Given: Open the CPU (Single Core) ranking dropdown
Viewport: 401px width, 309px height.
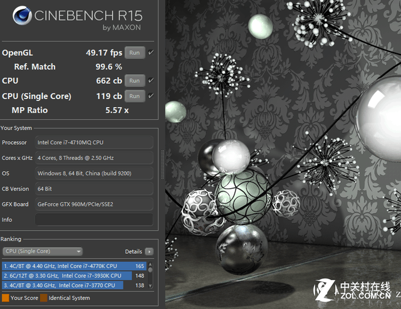Looking at the screenshot, I should (43, 251).
